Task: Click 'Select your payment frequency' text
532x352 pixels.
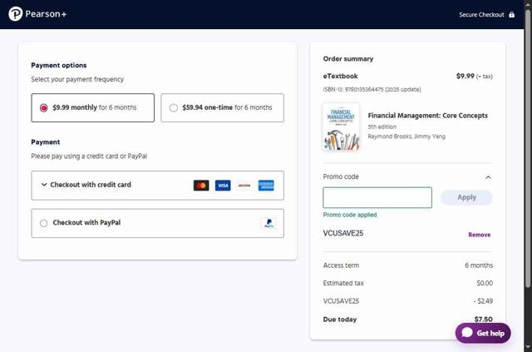Action: (x=77, y=80)
